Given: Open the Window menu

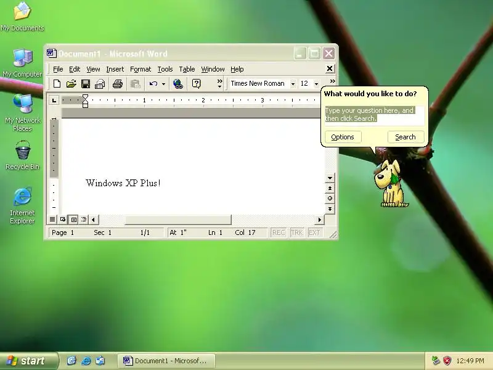Looking at the screenshot, I should tap(213, 69).
